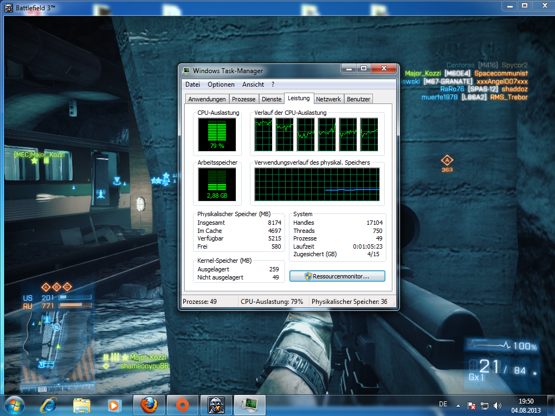Viewport: 555px width, 416px height.
Task: Click the RU ticket count 771
Action: 48,306
